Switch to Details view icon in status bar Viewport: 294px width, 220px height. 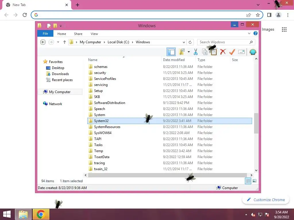[x=248, y=181]
